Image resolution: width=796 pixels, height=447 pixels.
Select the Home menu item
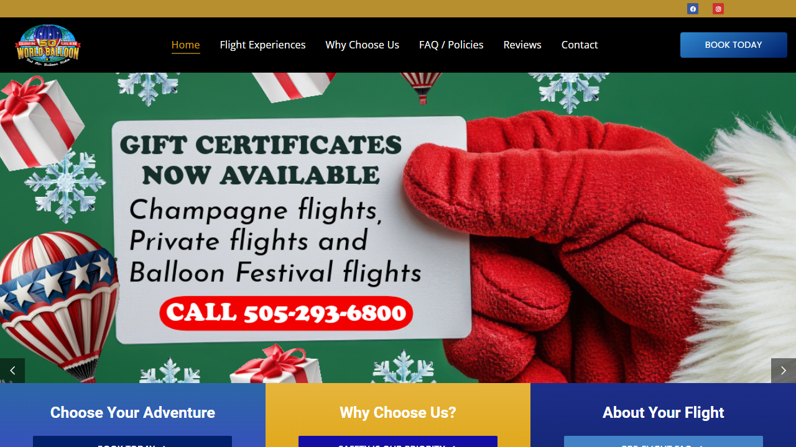click(185, 45)
